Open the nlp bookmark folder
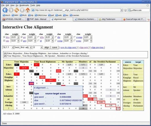This screenshot has height=126, width=151. (x=31, y=15)
